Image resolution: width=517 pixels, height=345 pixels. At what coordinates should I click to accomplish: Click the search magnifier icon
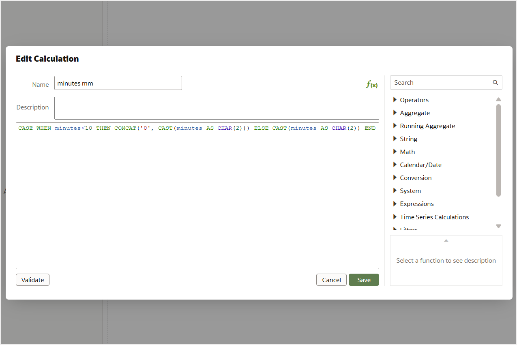(x=495, y=82)
